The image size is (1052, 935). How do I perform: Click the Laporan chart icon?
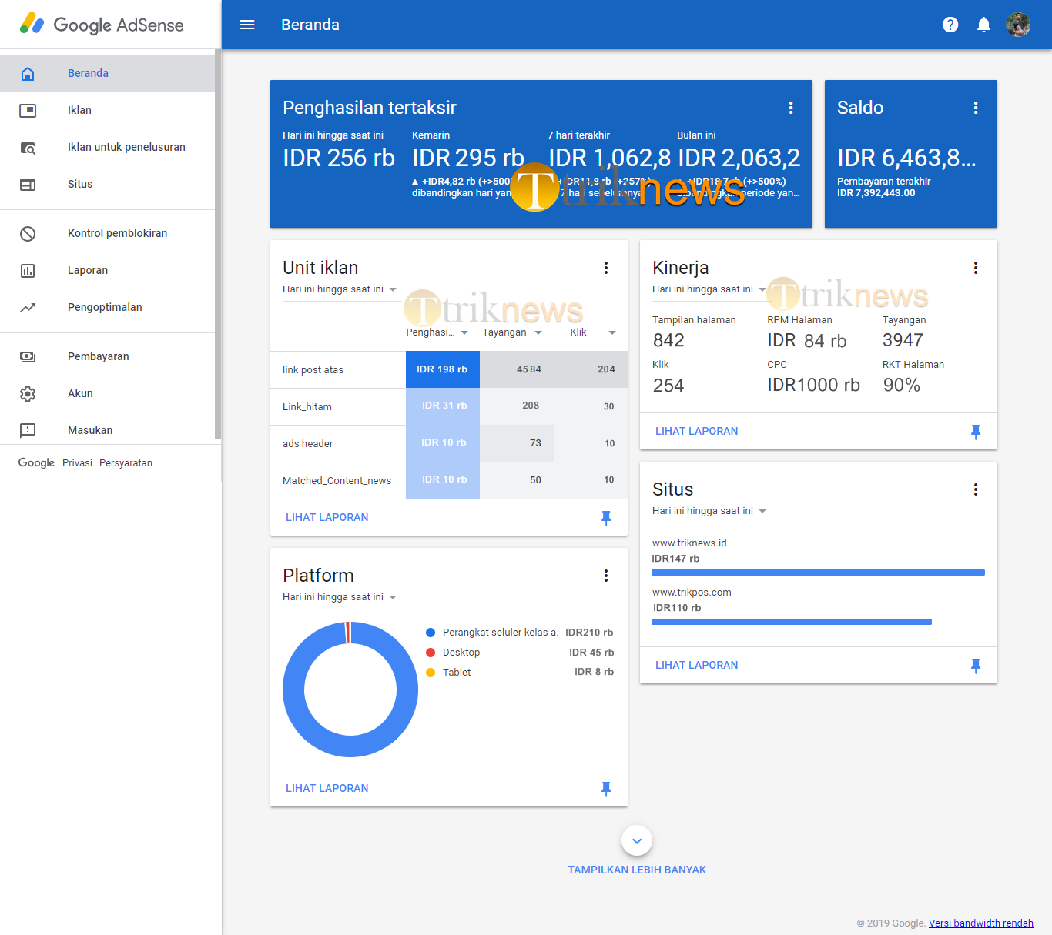click(28, 270)
